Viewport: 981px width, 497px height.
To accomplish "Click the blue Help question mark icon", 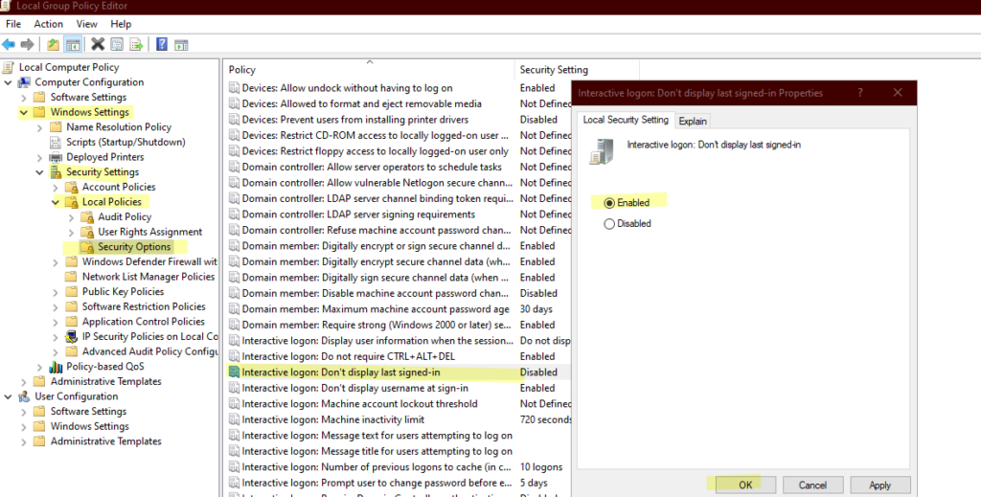I will pyautogui.click(x=161, y=44).
